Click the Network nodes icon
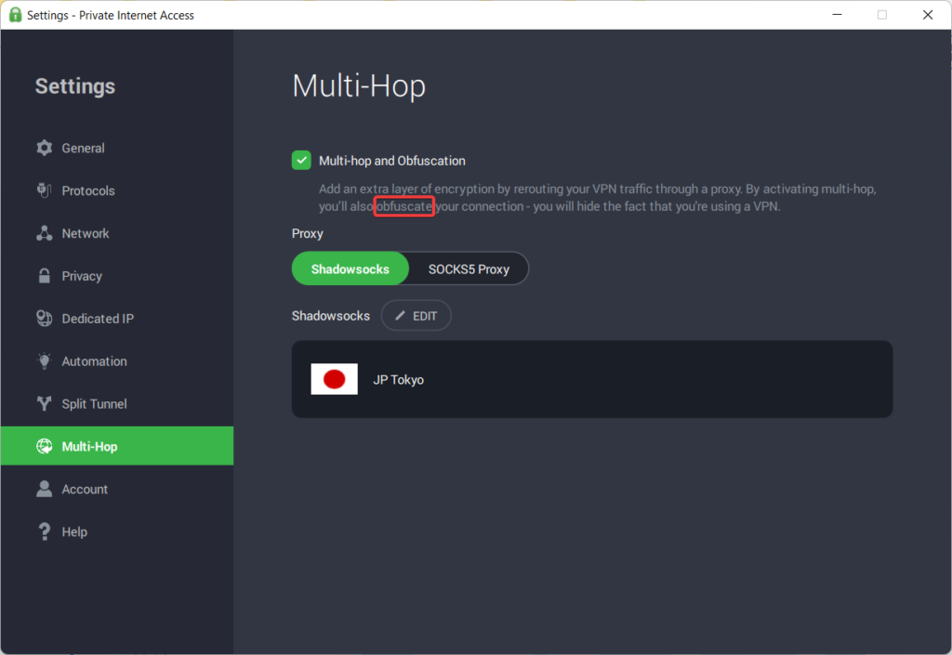The height and width of the screenshot is (655, 952). 44,233
